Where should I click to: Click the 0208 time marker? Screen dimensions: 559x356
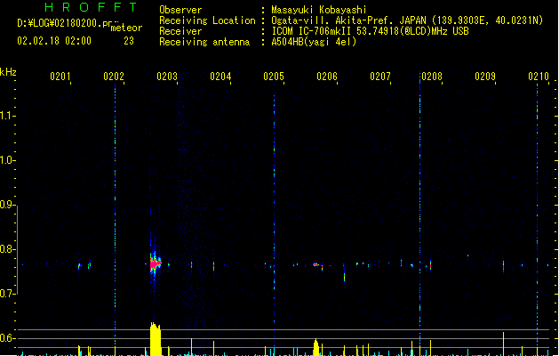(432, 77)
